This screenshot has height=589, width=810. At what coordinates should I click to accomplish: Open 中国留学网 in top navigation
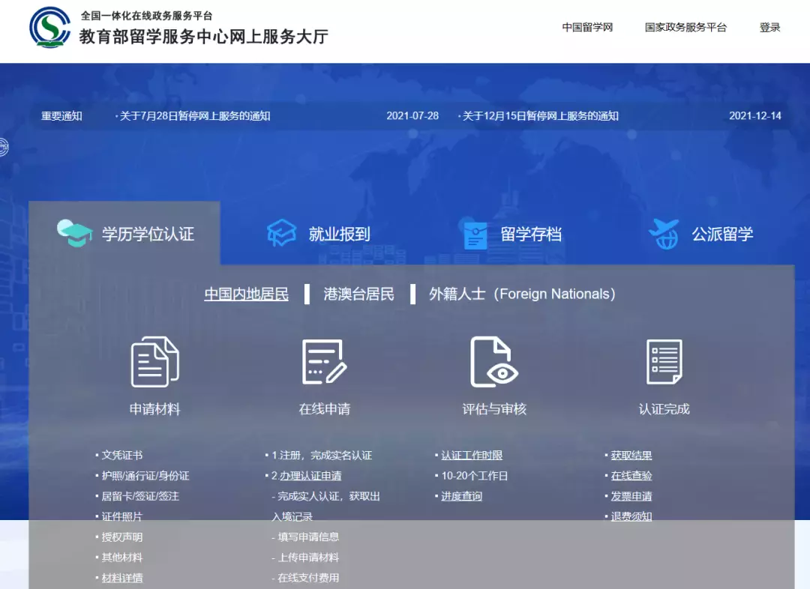[587, 27]
